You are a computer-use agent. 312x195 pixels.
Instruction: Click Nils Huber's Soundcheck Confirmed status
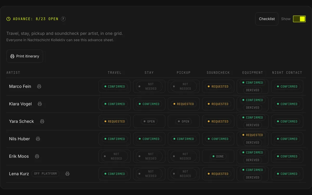tap(218, 139)
